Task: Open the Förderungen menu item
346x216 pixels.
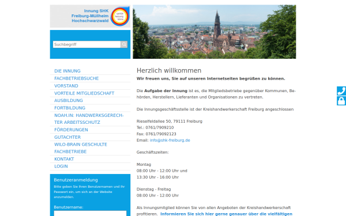Action: 71,130
